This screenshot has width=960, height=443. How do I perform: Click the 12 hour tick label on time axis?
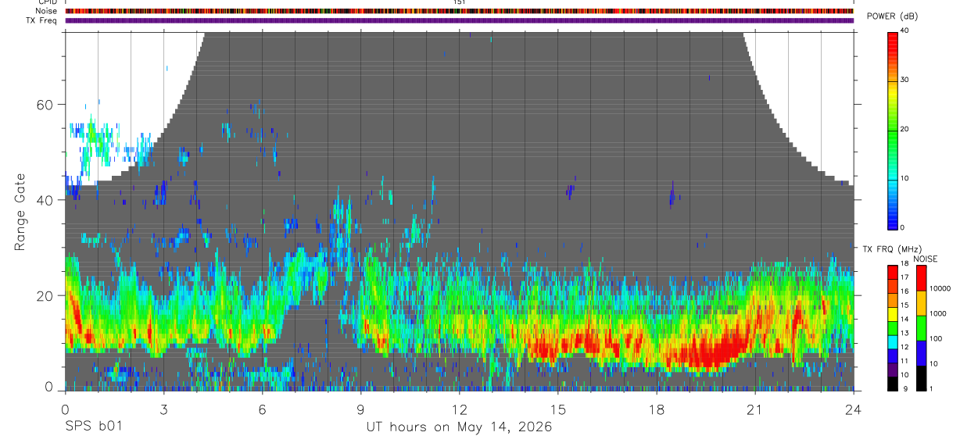pyautogui.click(x=460, y=409)
